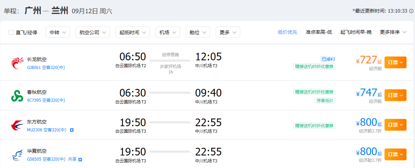The width and height of the screenshot is (415, 168).
Task: Open the 起抵时间 filter dropdown
Action: tap(133, 32)
